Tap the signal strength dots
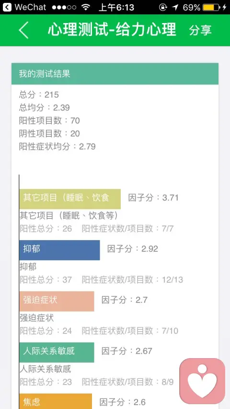 (x=64, y=7)
